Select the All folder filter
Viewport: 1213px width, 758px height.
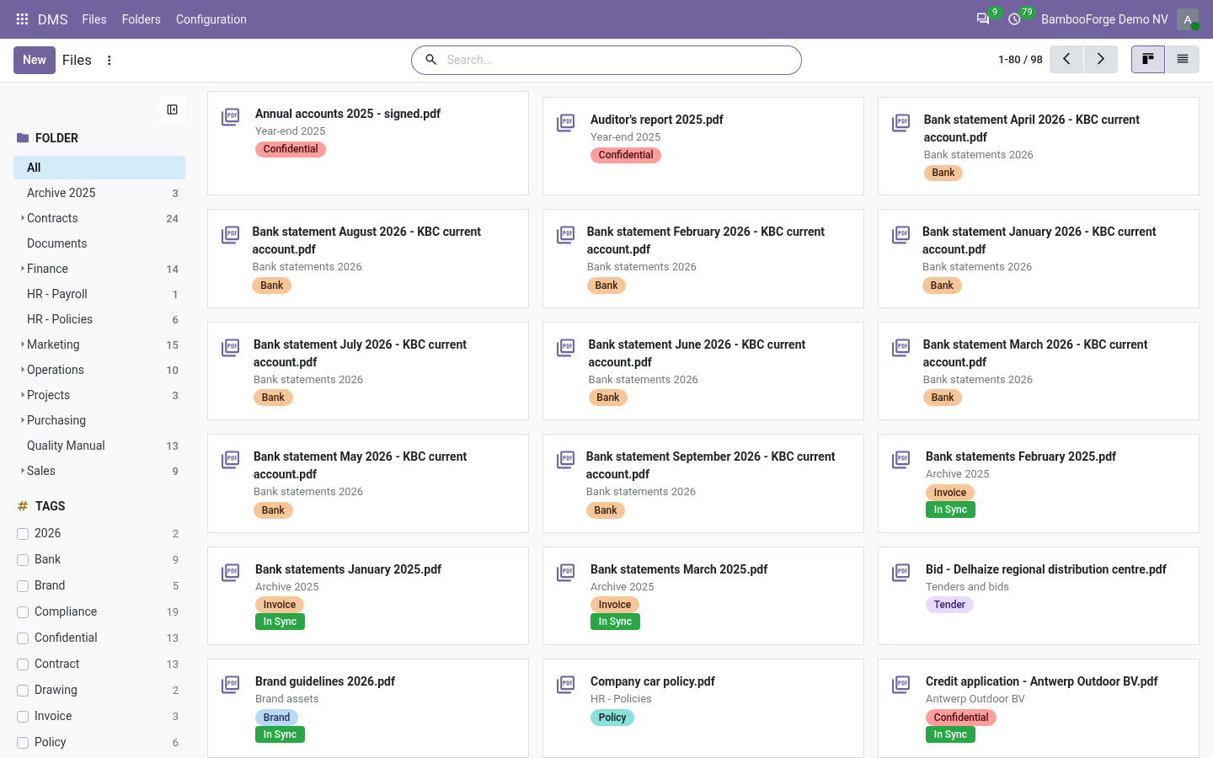pos(99,168)
